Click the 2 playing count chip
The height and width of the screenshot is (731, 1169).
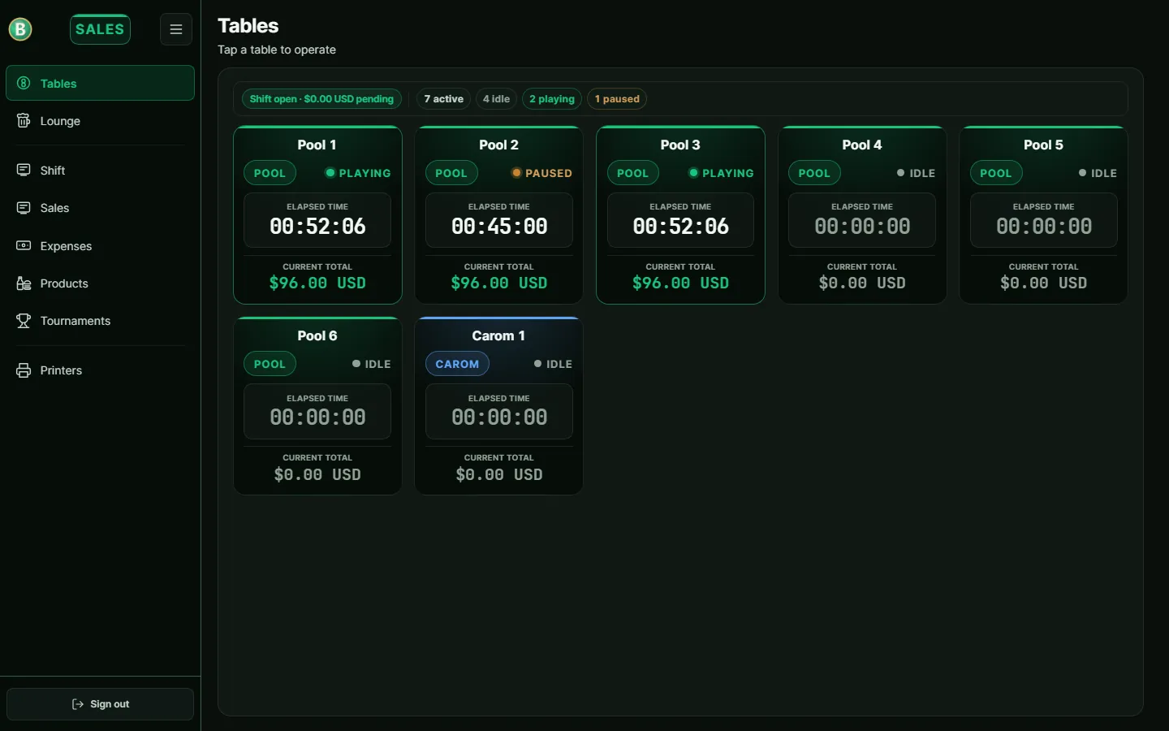click(552, 99)
